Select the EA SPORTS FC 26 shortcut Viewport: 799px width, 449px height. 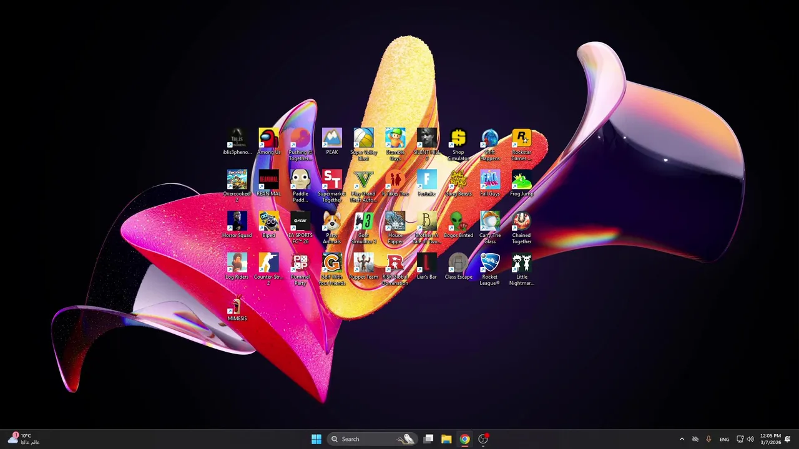pos(300,228)
